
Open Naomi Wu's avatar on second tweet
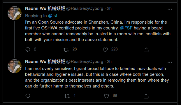coord(15,66)
